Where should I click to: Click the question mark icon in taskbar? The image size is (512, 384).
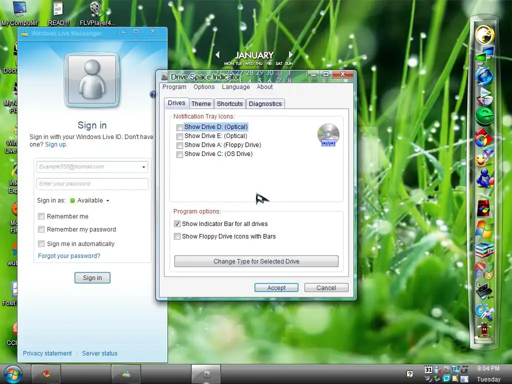pos(409,374)
